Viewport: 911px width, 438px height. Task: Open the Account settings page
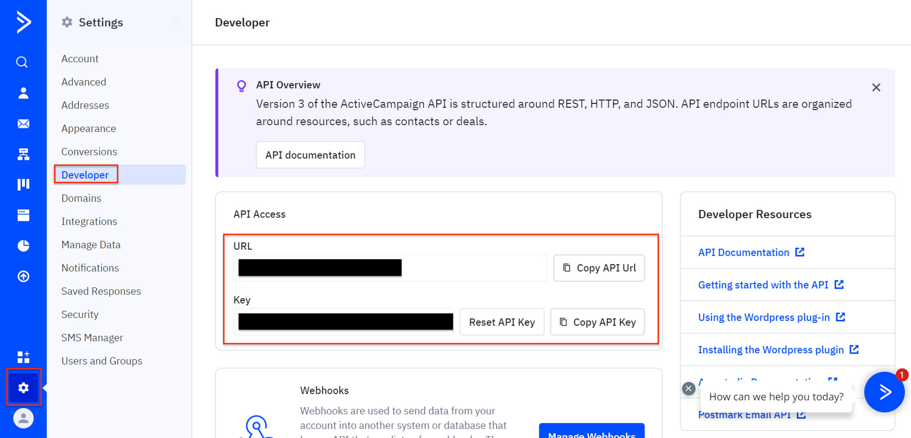tap(80, 59)
